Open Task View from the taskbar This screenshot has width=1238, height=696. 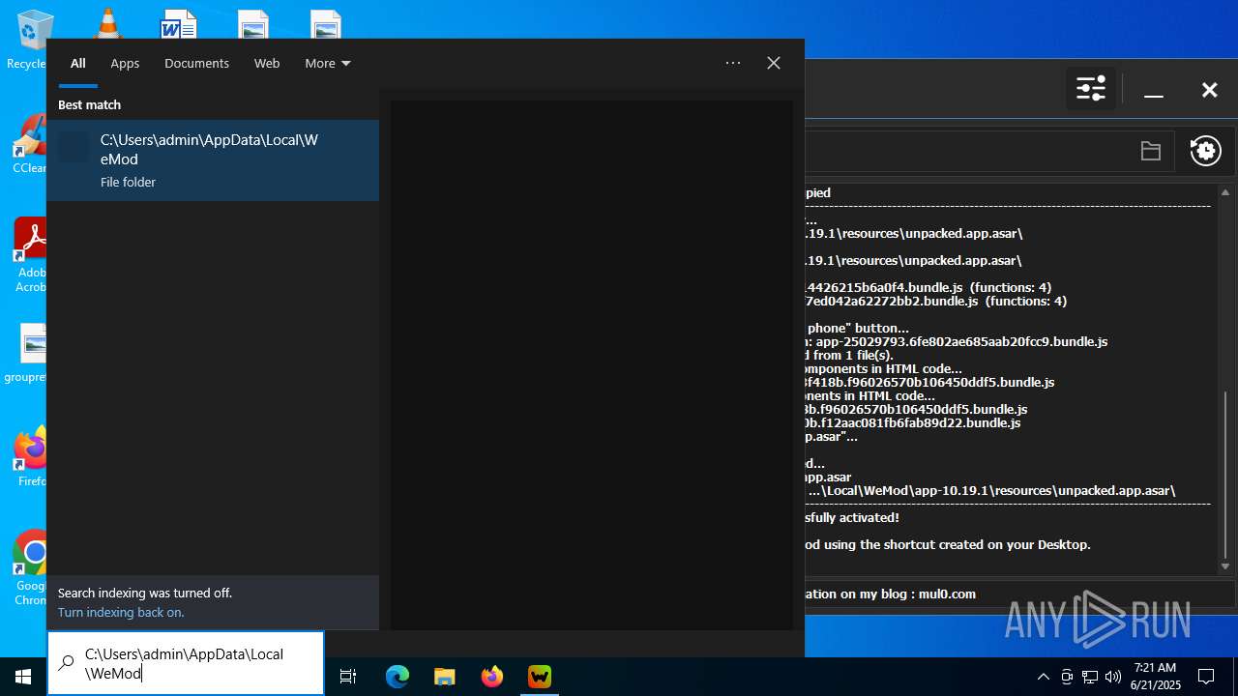348,677
